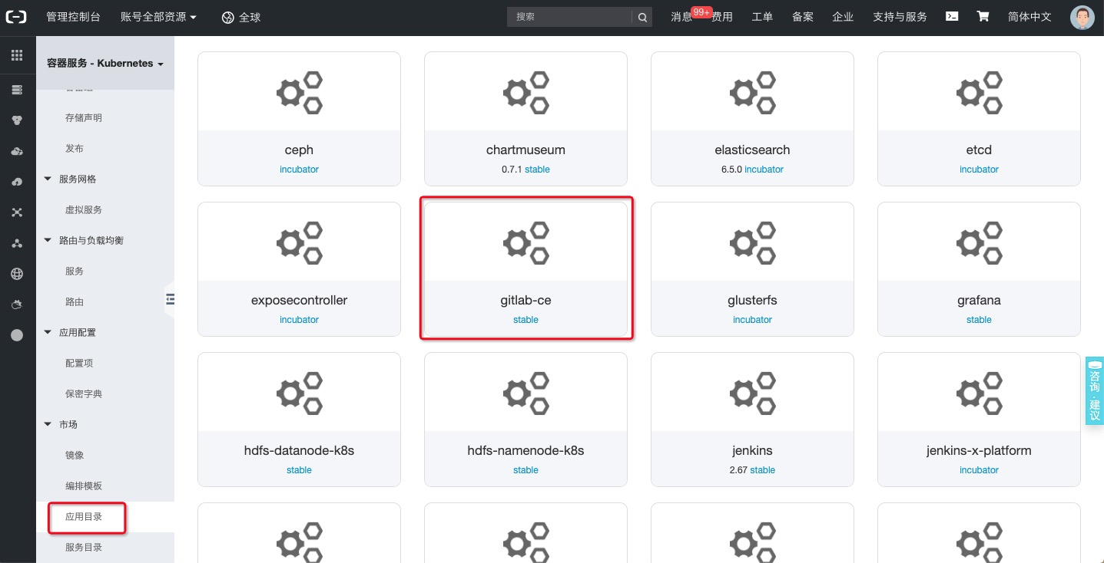Open the products grid menu icon

[17, 55]
